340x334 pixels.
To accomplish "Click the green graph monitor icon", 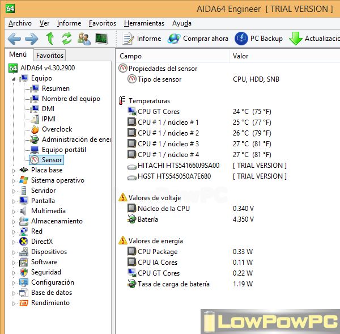I will pyautogui.click(x=101, y=39).
